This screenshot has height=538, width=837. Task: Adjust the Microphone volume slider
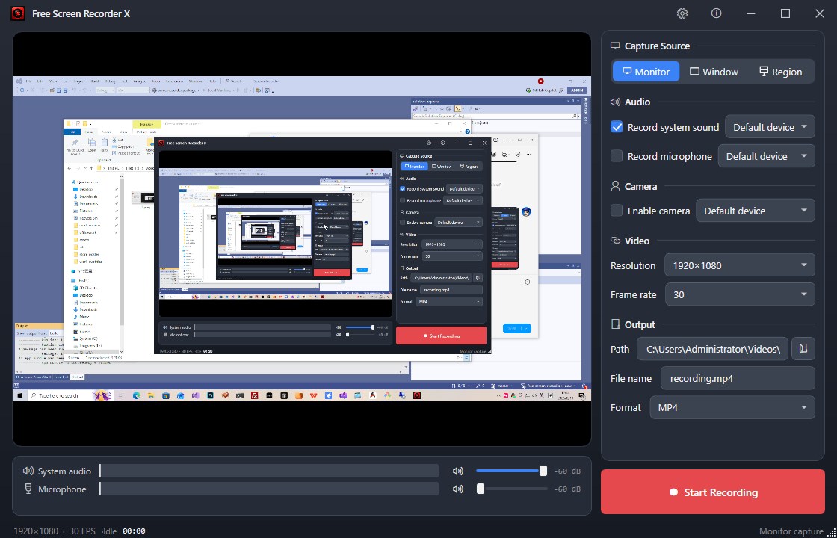pyautogui.click(x=511, y=489)
